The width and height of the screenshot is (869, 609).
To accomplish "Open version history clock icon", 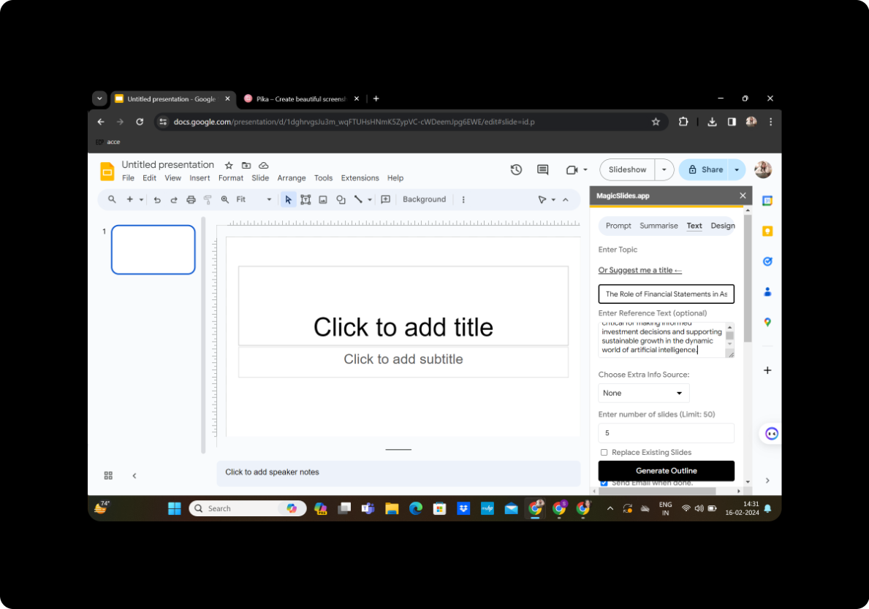I will pos(516,169).
